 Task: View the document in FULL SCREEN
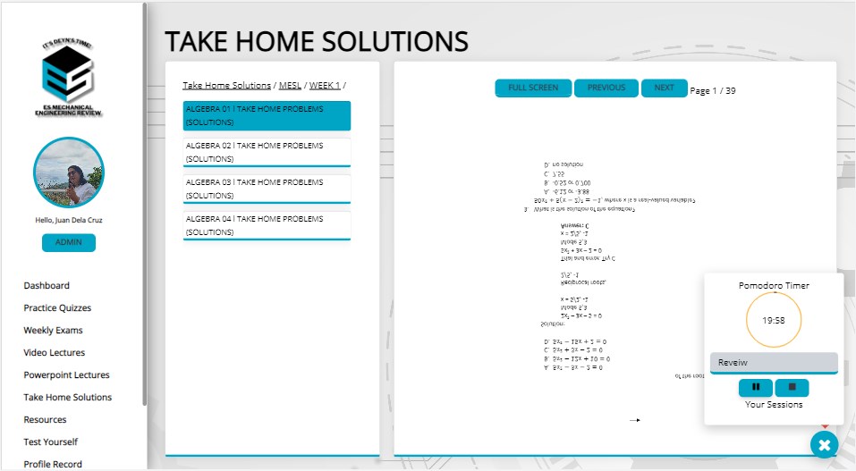[x=533, y=88]
